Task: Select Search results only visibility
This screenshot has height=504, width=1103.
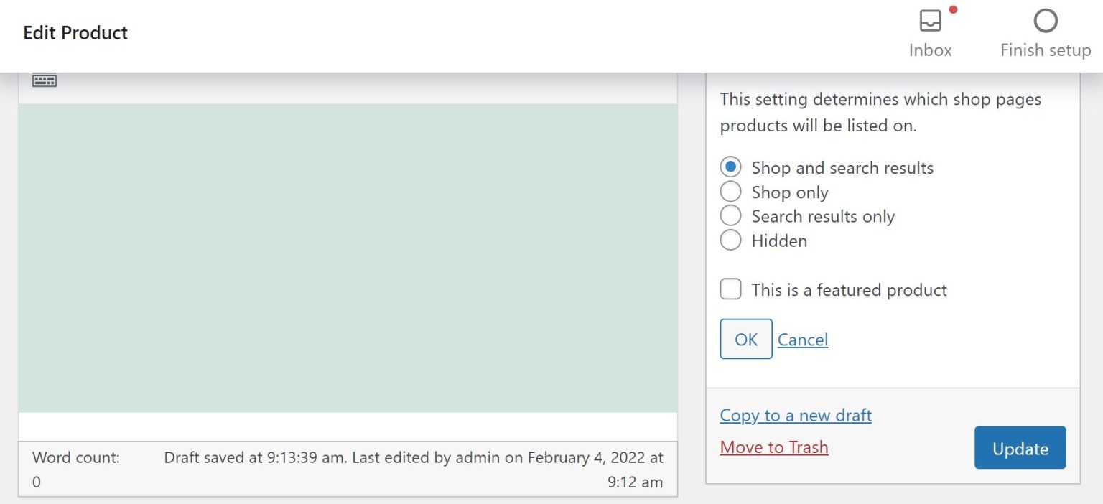Action: click(x=730, y=216)
